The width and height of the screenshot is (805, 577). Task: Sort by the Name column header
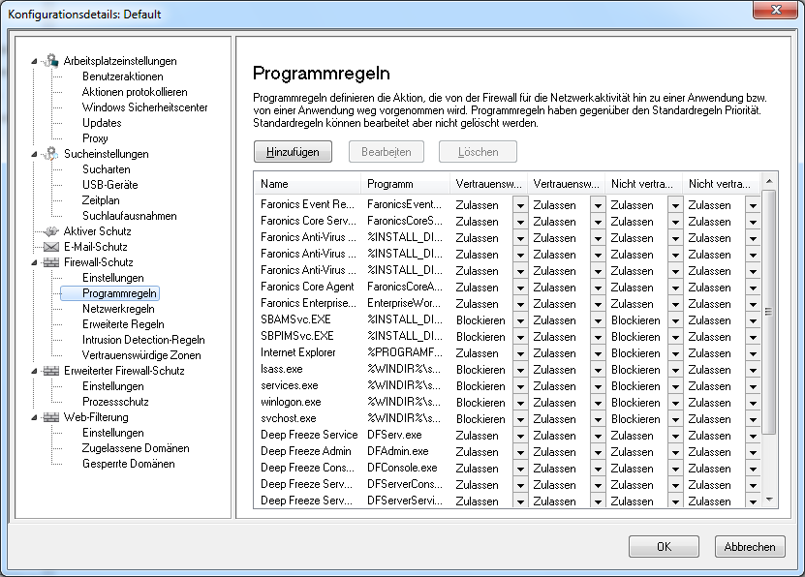pos(307,184)
